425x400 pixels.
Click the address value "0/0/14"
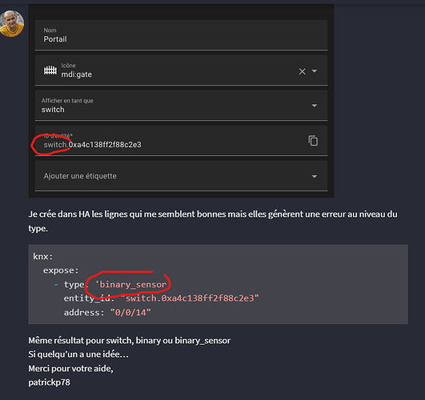click(130, 313)
